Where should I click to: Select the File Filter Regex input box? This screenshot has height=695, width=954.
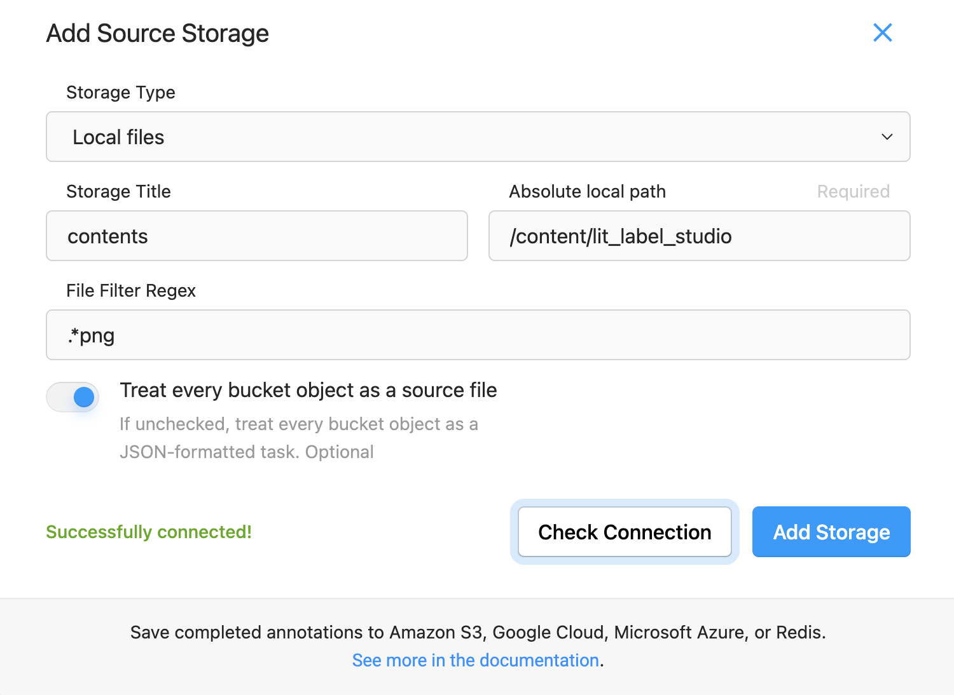(x=477, y=335)
